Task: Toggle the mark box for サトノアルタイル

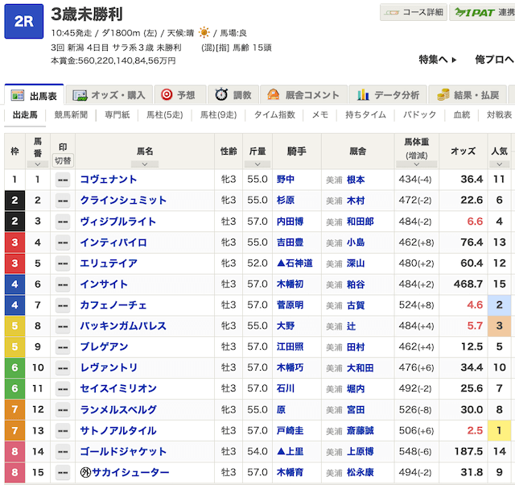Action: tap(63, 431)
